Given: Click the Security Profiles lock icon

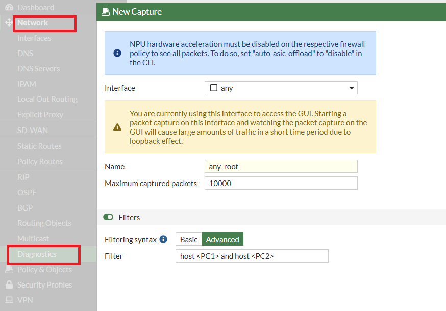Looking at the screenshot, I should click(x=9, y=285).
